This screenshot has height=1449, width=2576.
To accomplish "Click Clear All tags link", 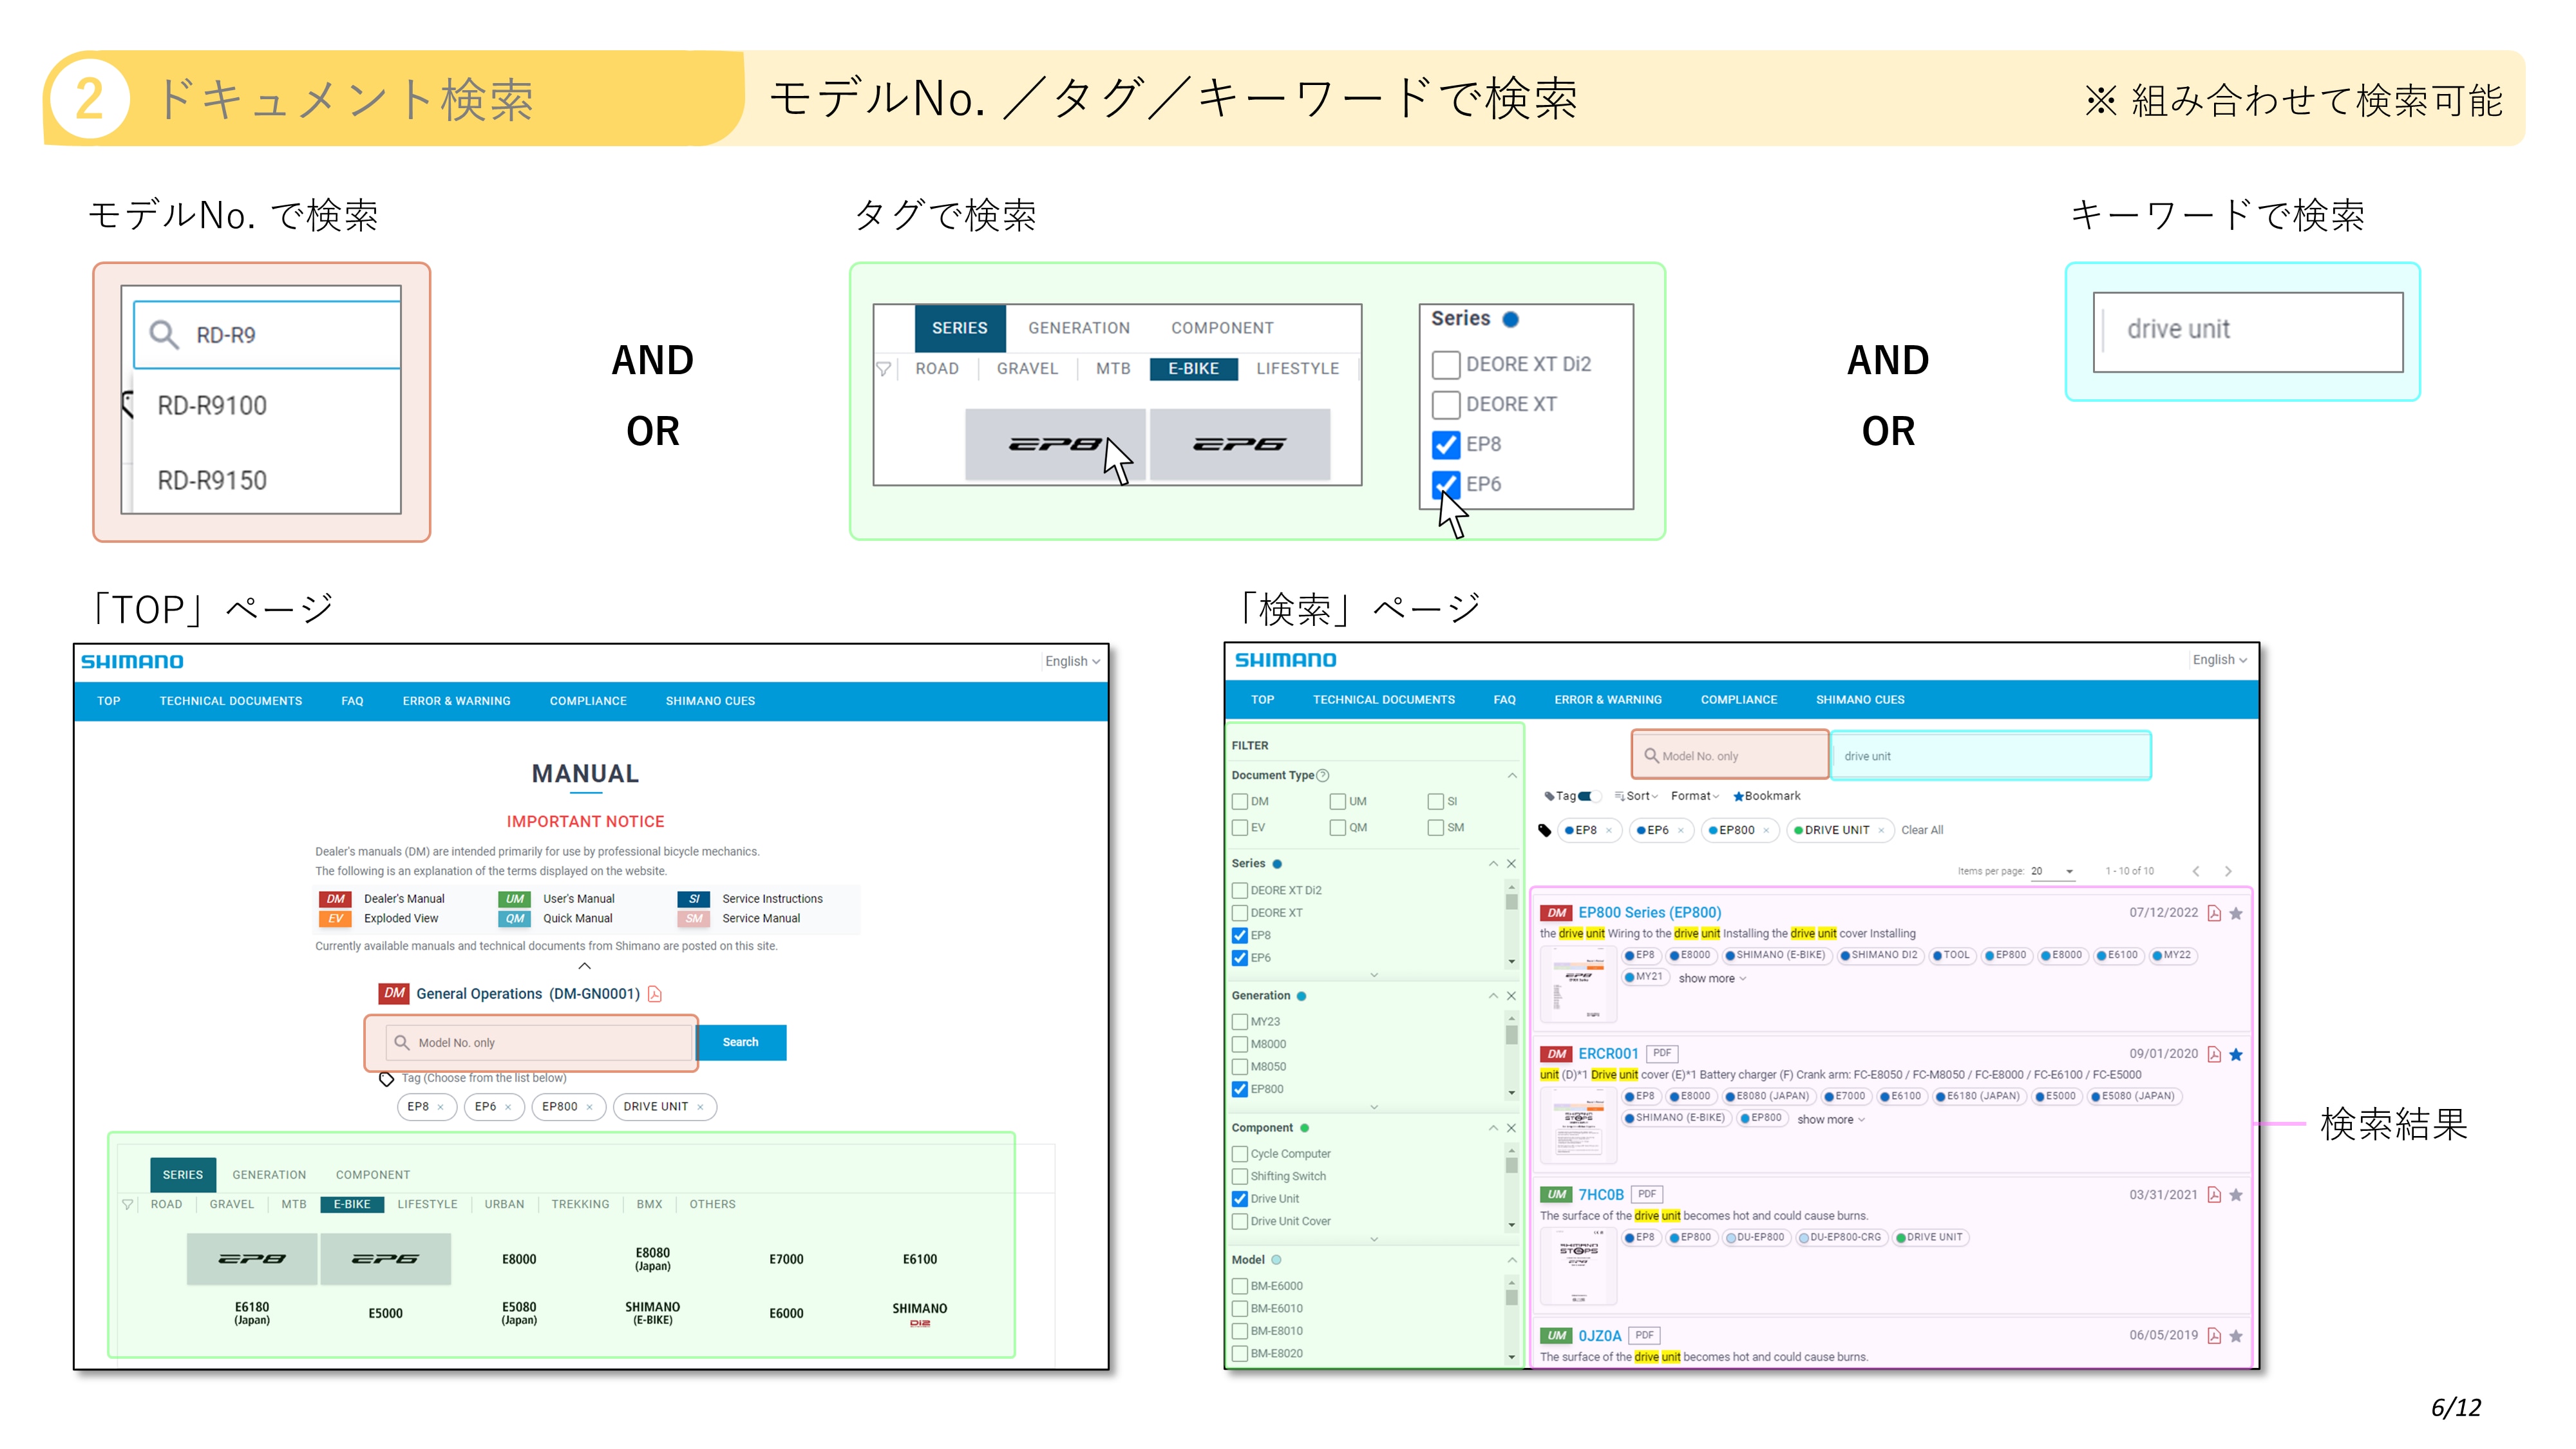I will point(1922,831).
